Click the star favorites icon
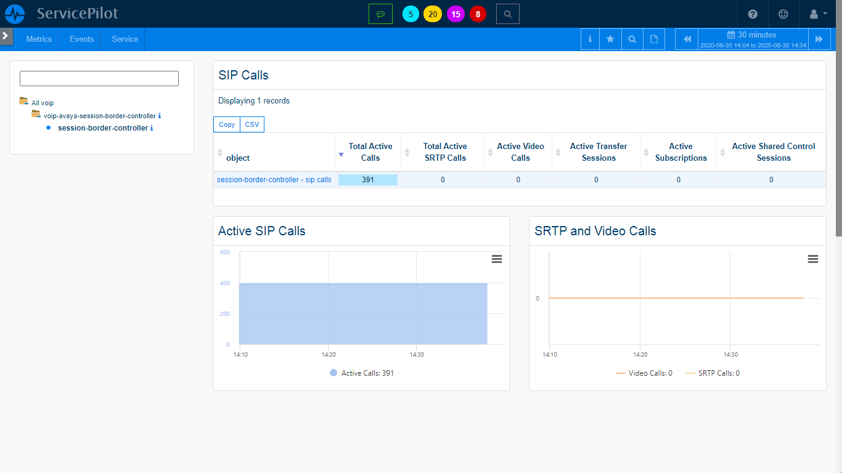Image resolution: width=842 pixels, height=473 pixels. [610, 39]
